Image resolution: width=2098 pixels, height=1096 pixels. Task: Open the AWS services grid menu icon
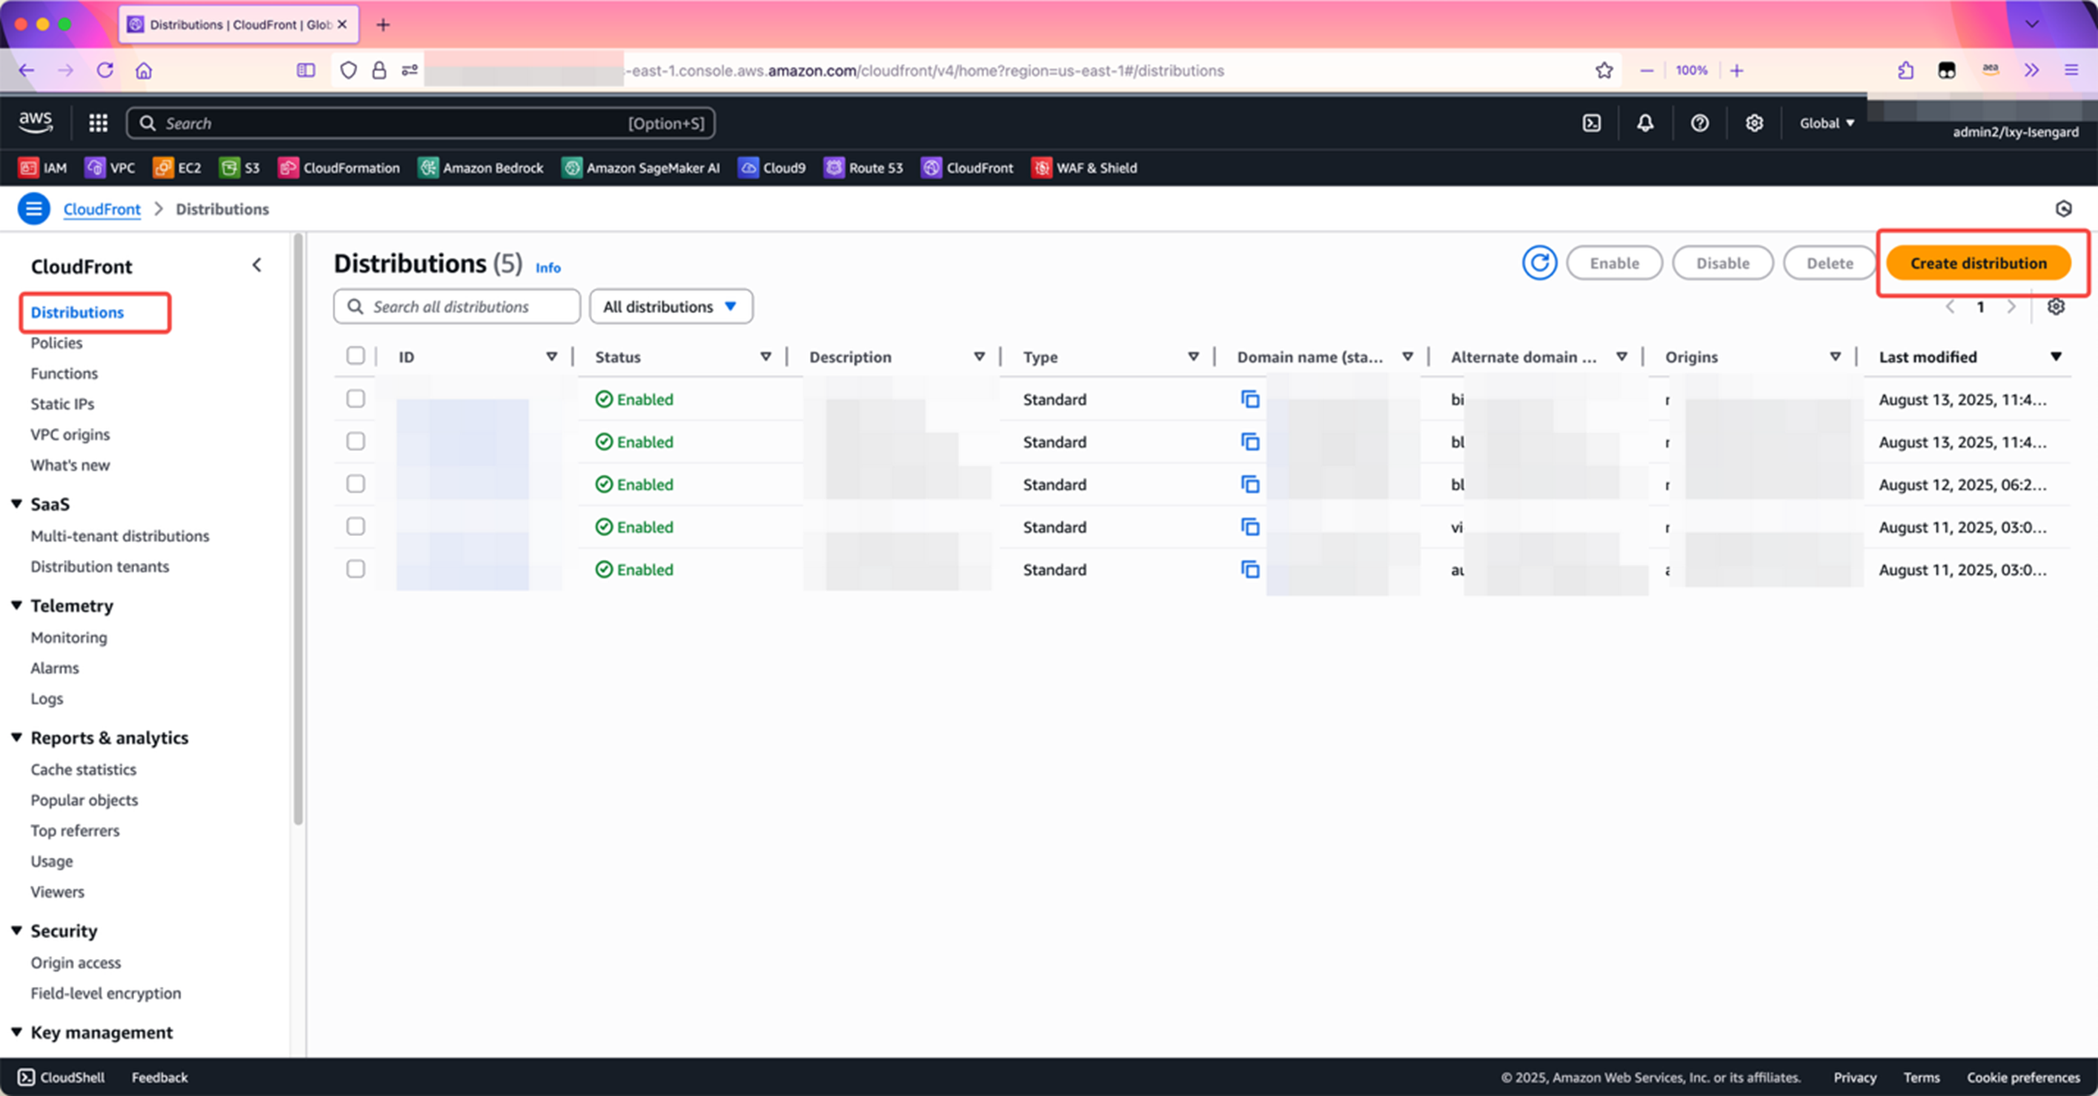(99, 123)
